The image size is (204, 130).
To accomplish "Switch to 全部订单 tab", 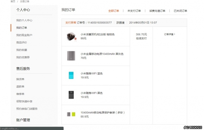I will pyautogui.click(x=113, y=11).
